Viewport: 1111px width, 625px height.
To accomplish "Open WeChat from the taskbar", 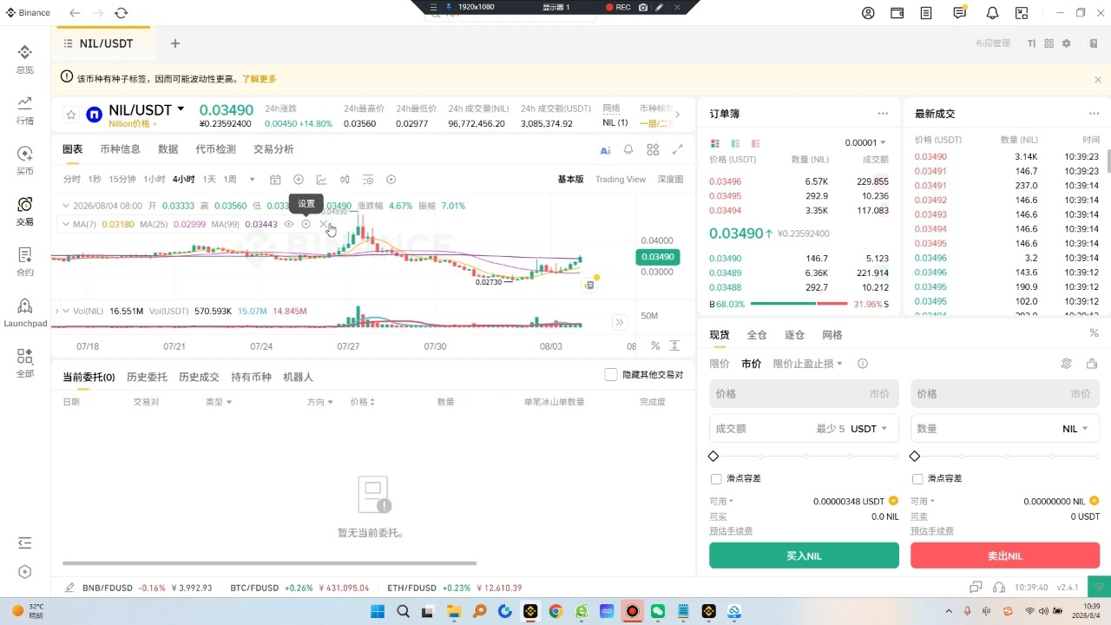I will pos(658,611).
